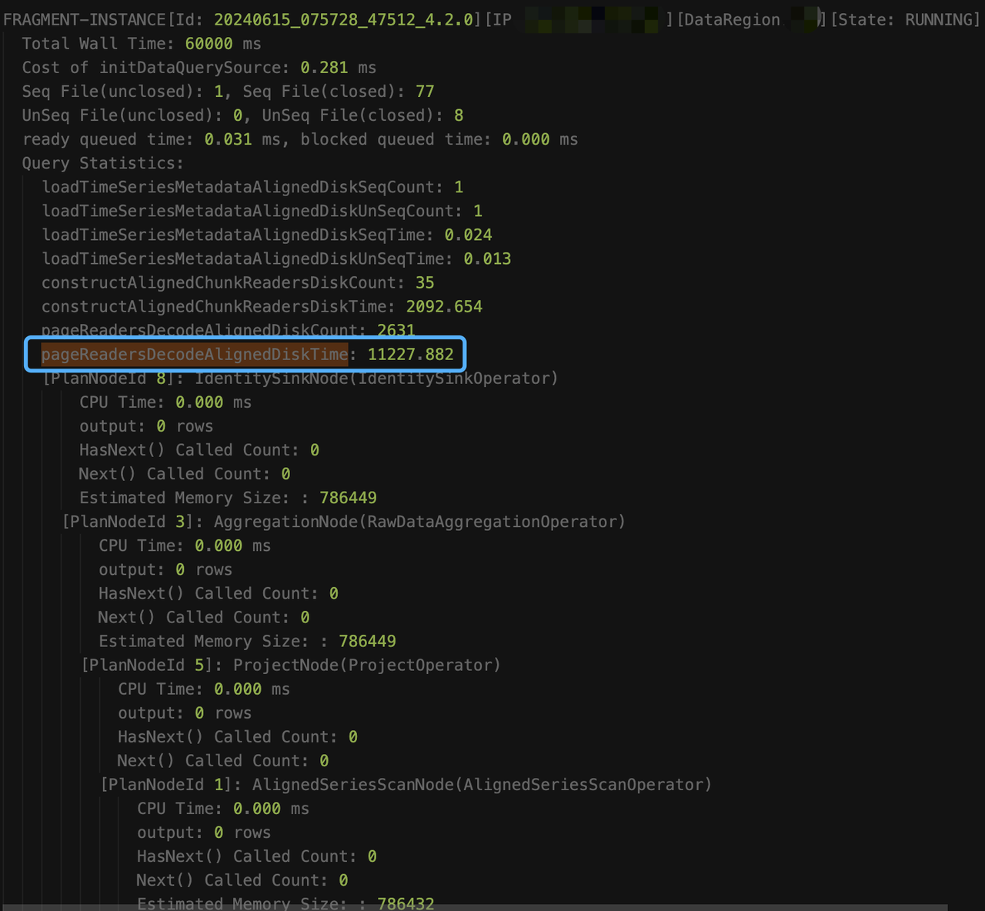Click the Estimated Memory Size 786432 value
985x911 pixels.
(x=406, y=903)
